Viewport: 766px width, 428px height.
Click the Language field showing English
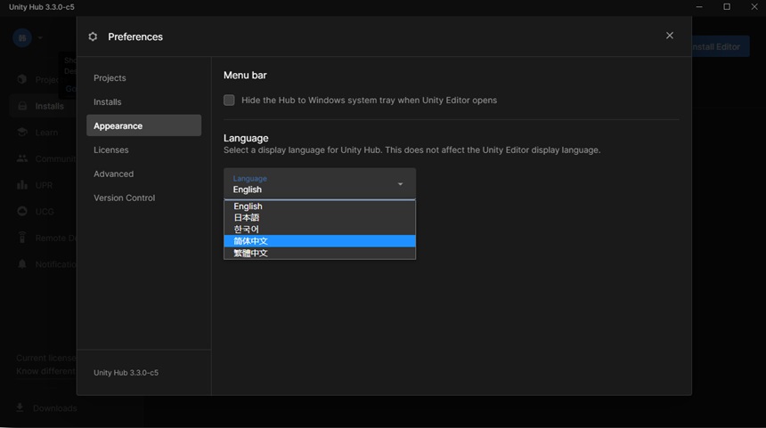[320, 184]
